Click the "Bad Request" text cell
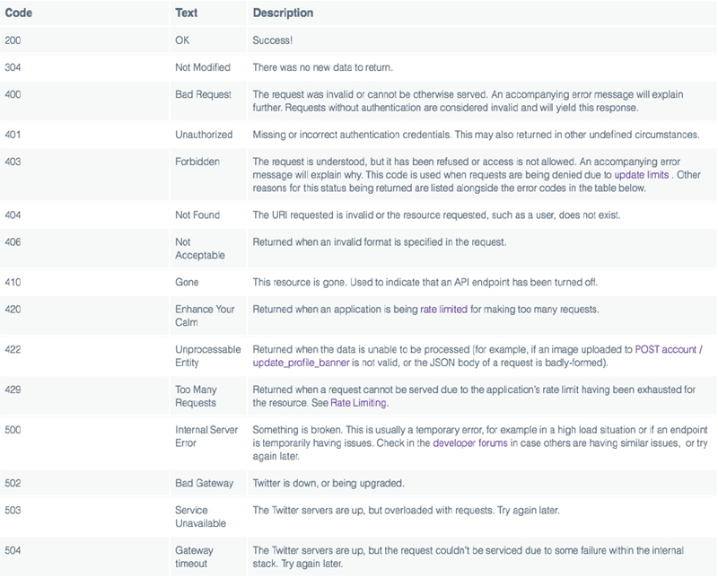Screen dimensions: 718x578 click(202, 94)
